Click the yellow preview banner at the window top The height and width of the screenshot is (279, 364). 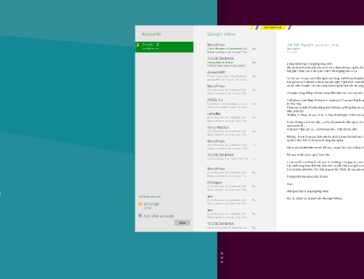click(x=272, y=28)
